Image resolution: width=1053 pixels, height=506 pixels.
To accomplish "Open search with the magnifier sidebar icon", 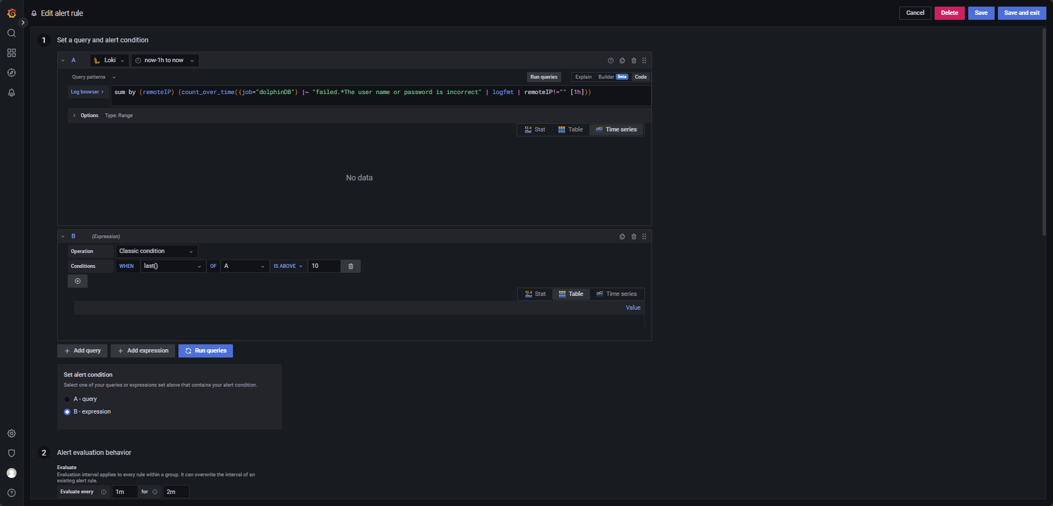I will (11, 33).
